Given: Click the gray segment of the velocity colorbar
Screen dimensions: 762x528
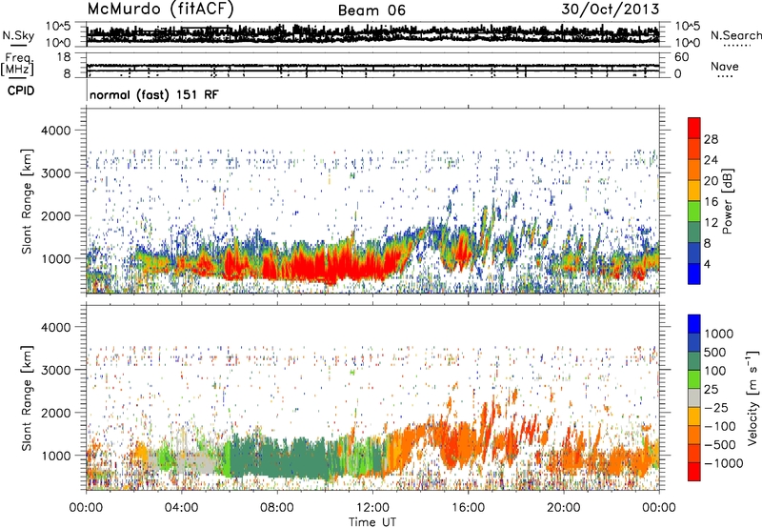Looking at the screenshot, I should point(694,398).
